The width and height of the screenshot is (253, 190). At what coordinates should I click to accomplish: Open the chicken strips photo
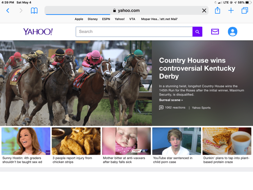(76, 141)
